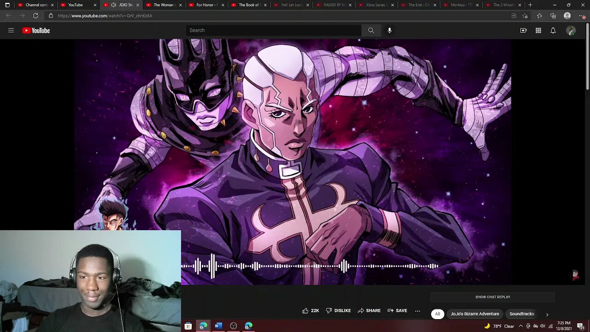Screen dimensions: 590x332
Task: Click the YouTube search magnifier button
Action: click(371, 30)
